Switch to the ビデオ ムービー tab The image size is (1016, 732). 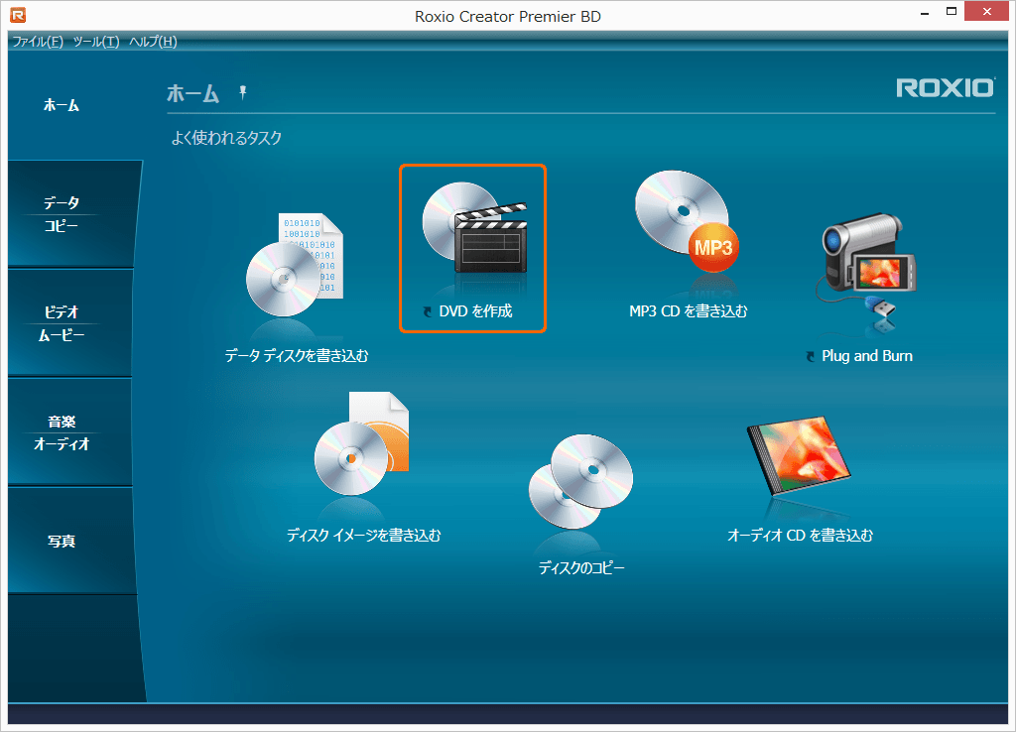70,322
